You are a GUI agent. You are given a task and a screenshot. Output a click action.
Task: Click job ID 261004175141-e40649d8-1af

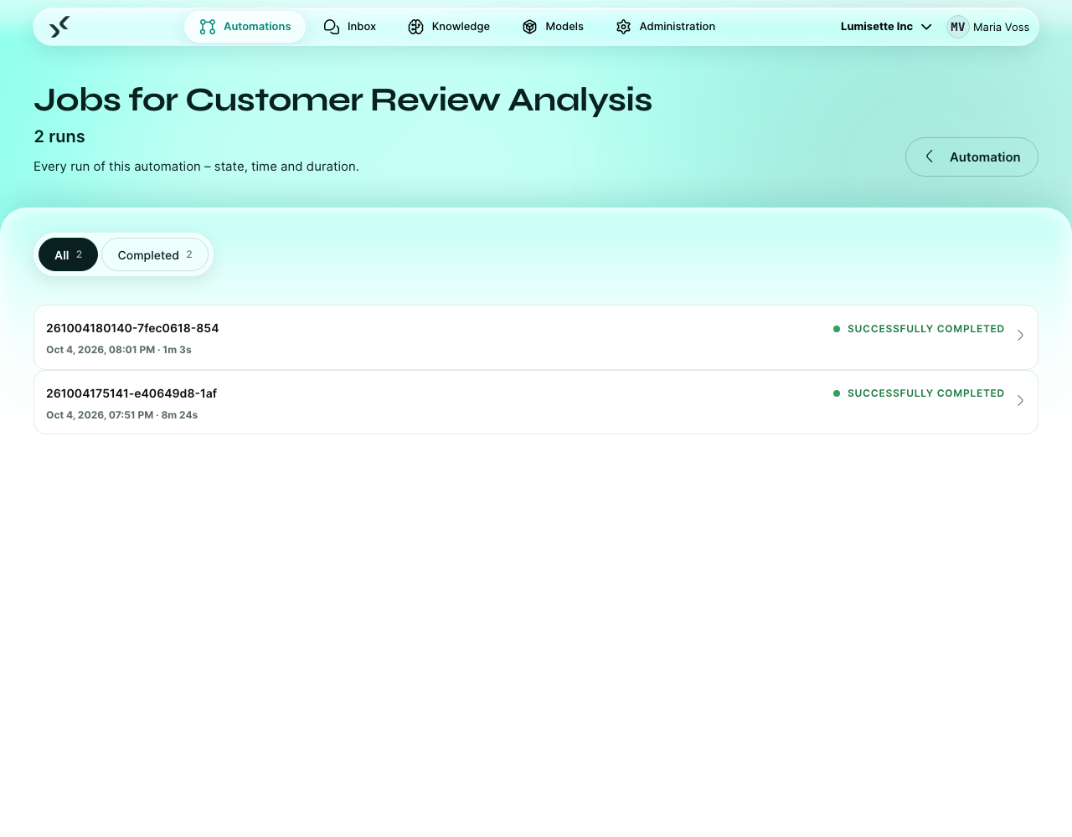[x=131, y=393]
